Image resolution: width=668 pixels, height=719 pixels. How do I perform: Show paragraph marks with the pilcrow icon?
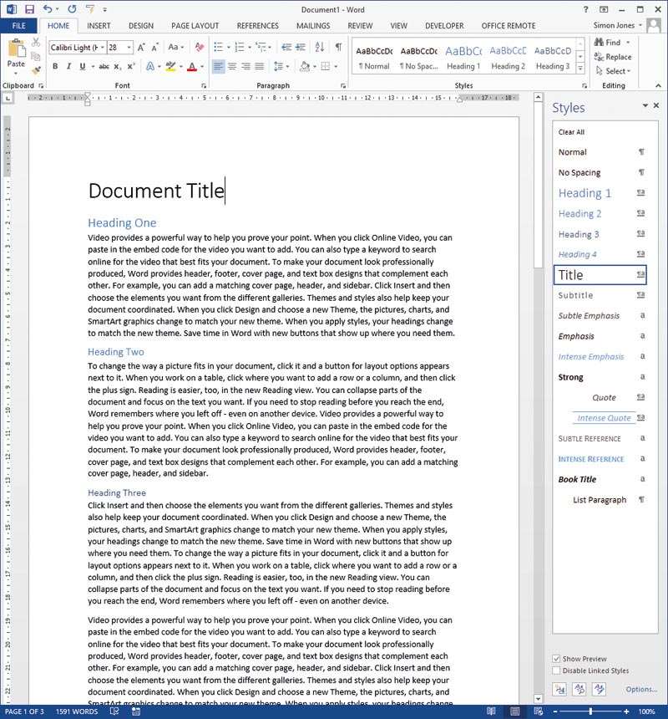coord(338,47)
